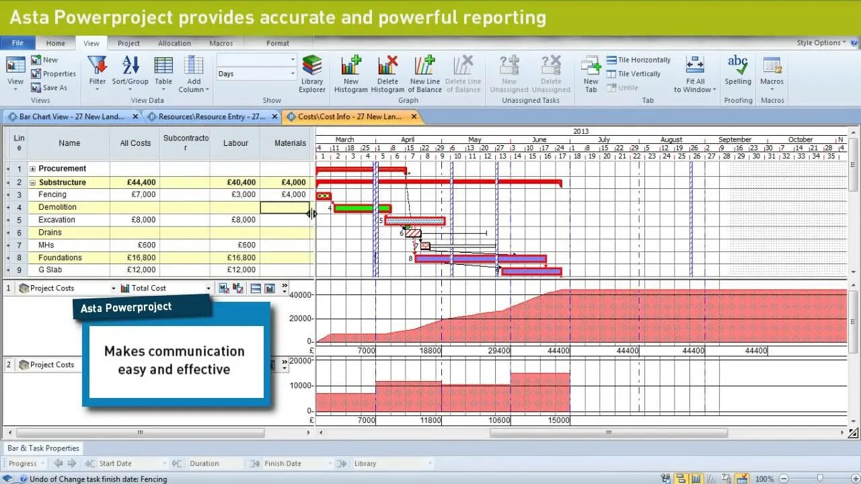Click the Bar & Task Properties tab
861x484 pixels.
point(43,448)
